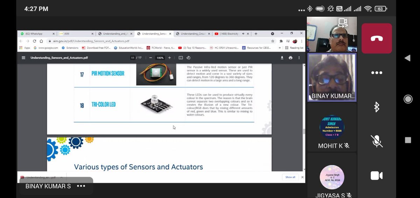Click PDF fit to page icon

181,58
